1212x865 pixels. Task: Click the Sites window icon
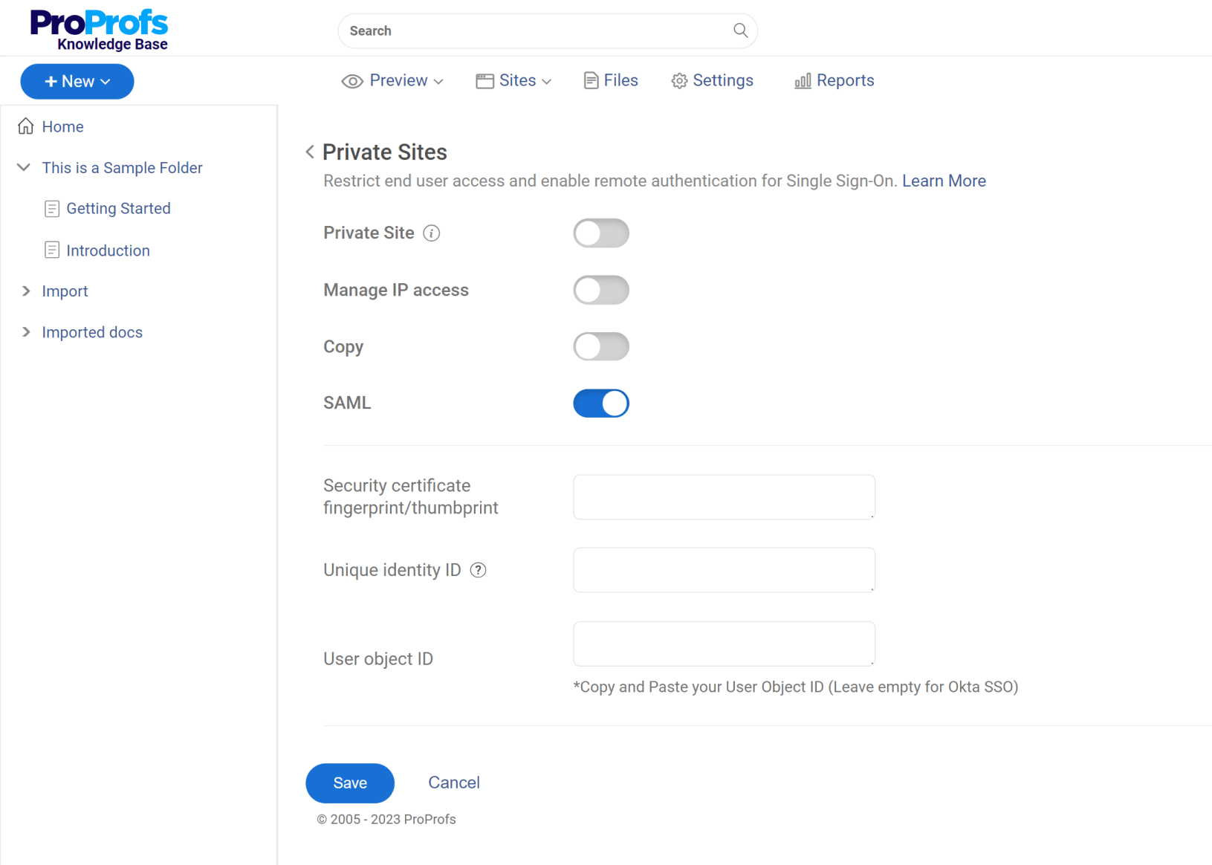coord(485,81)
